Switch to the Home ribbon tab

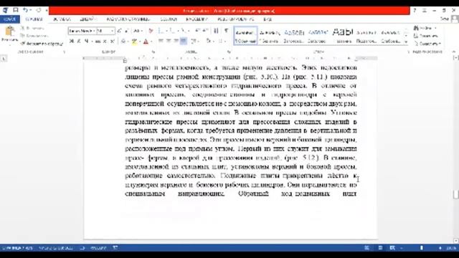pos(34,19)
